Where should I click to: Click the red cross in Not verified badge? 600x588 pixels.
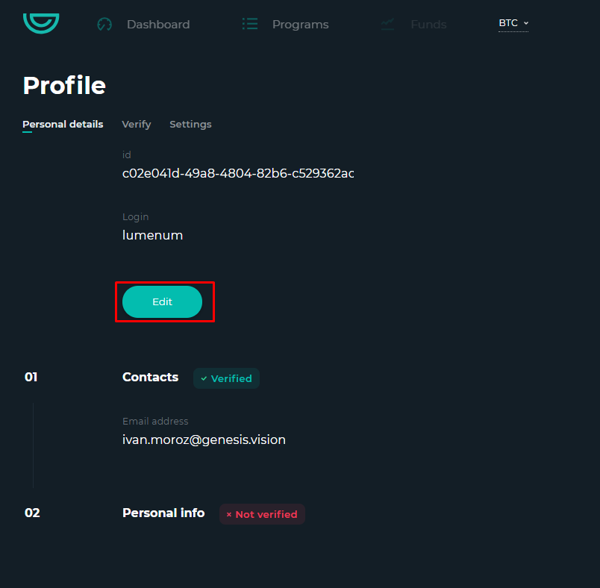click(229, 515)
